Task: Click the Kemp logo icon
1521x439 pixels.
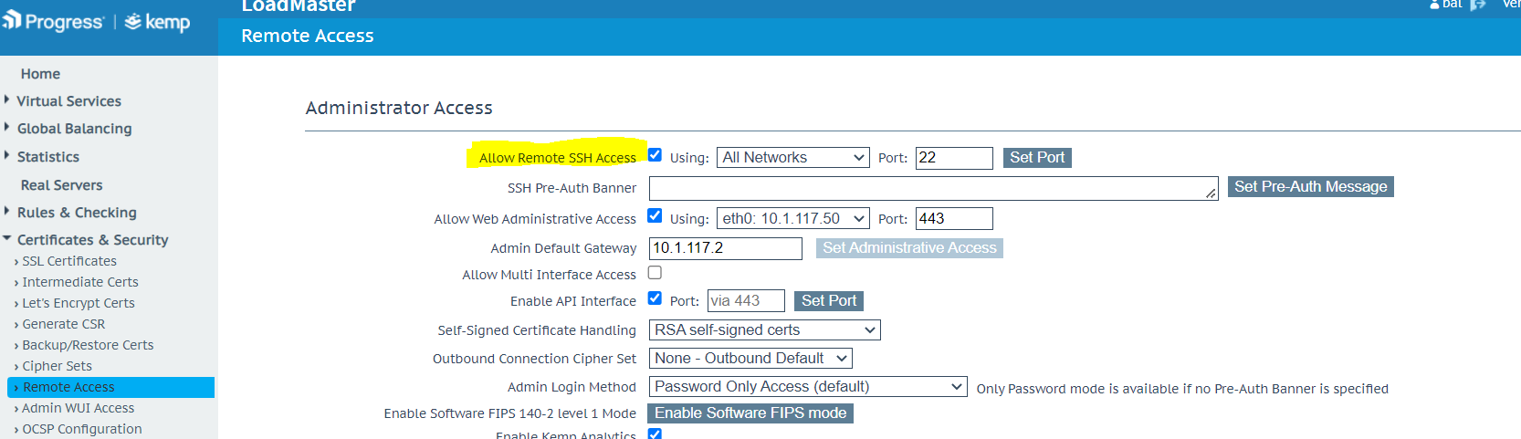Action: click(x=133, y=21)
